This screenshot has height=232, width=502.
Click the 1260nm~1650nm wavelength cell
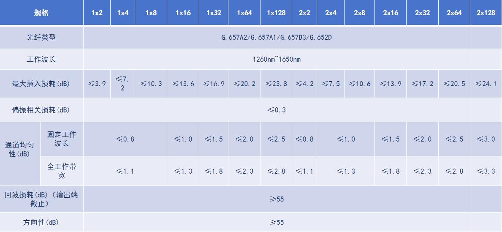[277, 59]
